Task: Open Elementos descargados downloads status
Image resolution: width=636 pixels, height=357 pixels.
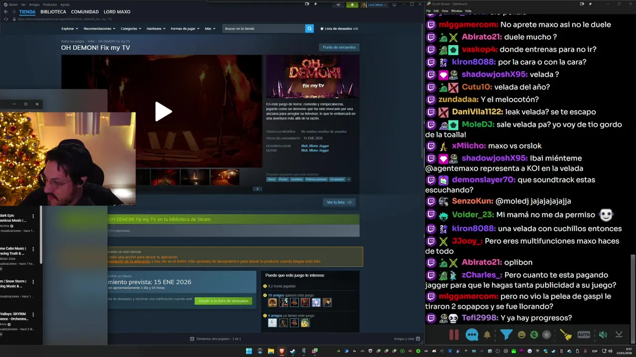Action: [x=216, y=339]
